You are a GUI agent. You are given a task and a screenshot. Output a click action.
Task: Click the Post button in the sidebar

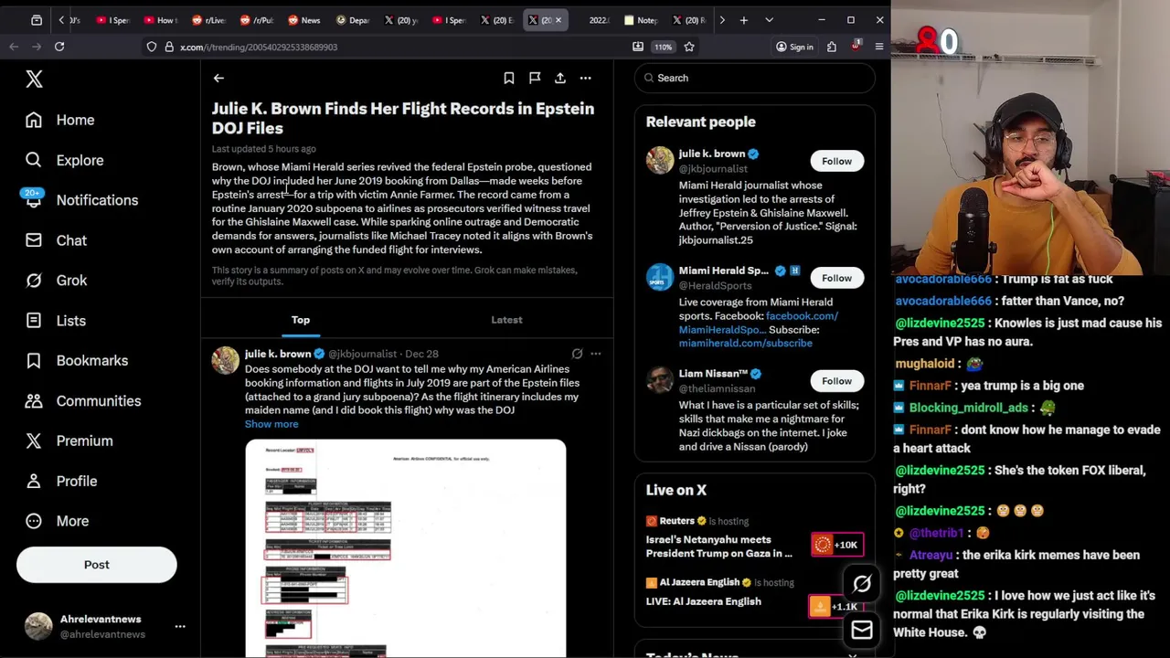pyautogui.click(x=97, y=565)
